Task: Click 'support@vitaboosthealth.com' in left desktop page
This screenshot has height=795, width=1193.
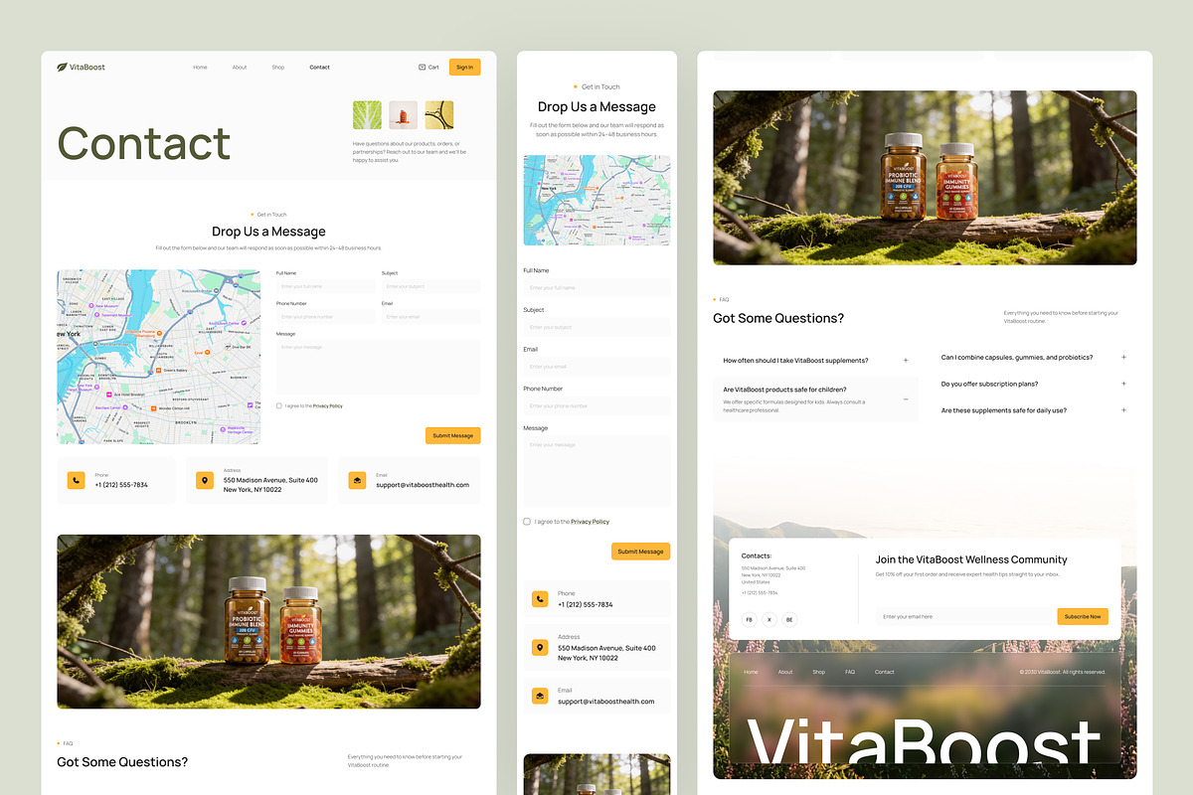Action: coord(423,485)
